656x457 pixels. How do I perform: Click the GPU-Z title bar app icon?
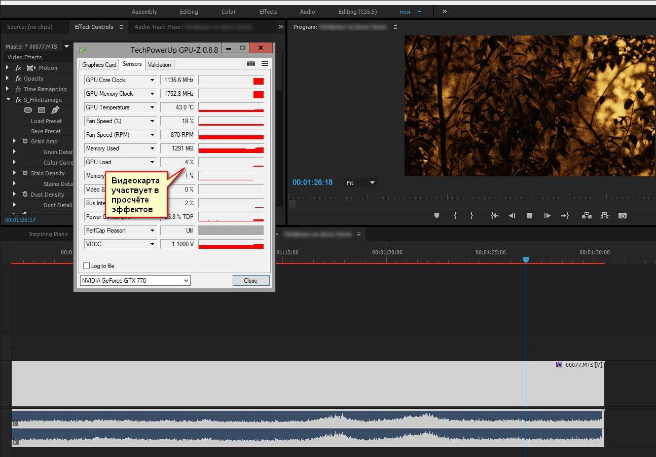click(83, 49)
